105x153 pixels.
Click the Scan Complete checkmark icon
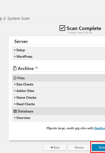coord(62,28)
